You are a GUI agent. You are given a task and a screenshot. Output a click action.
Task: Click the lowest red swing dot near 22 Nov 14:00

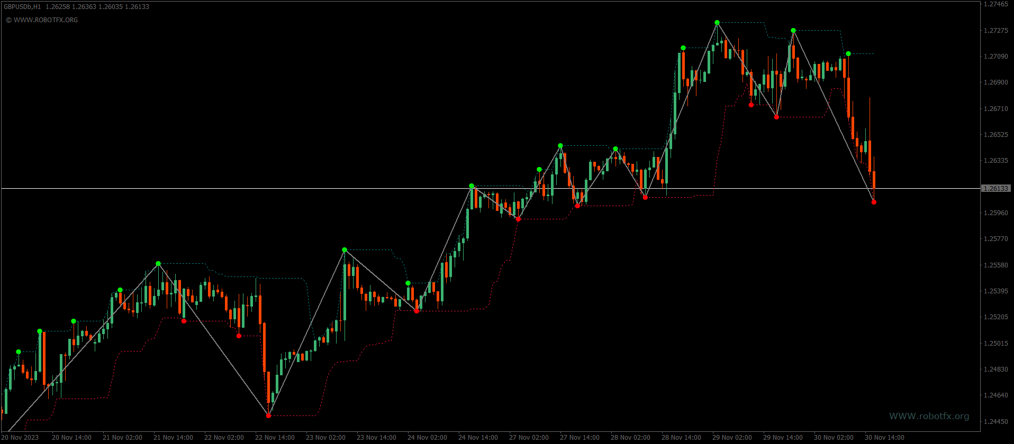point(268,416)
